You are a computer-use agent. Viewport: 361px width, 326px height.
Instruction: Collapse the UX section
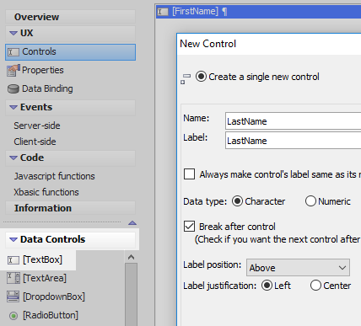(13, 33)
